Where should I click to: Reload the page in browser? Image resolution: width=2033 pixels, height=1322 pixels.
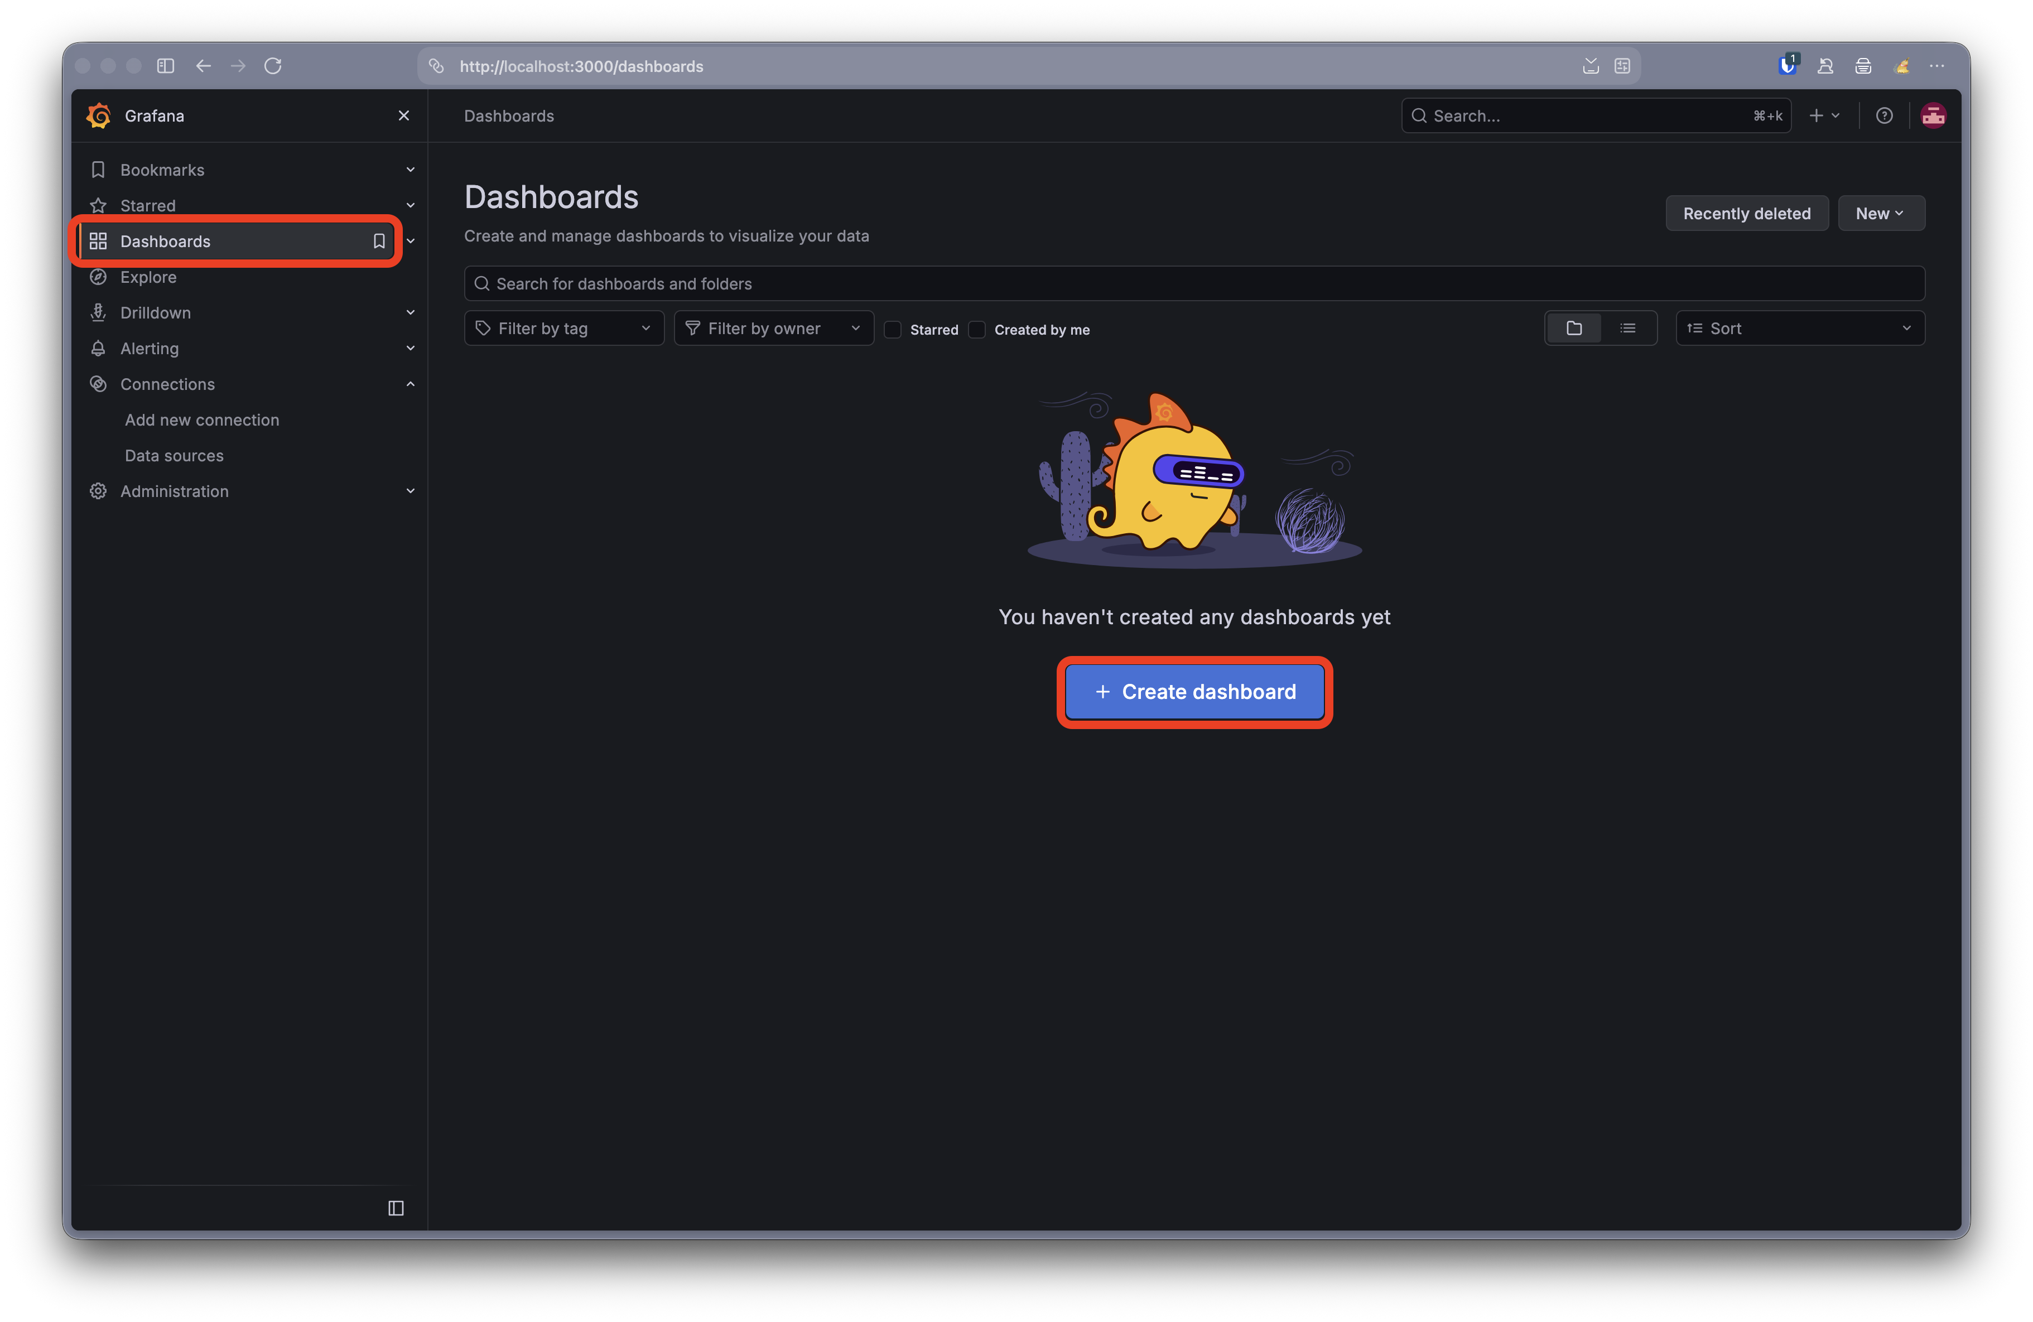[273, 66]
